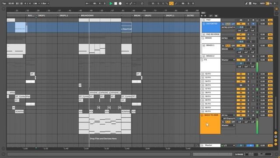Toggle the Punch-In switch

(x=167, y=4)
